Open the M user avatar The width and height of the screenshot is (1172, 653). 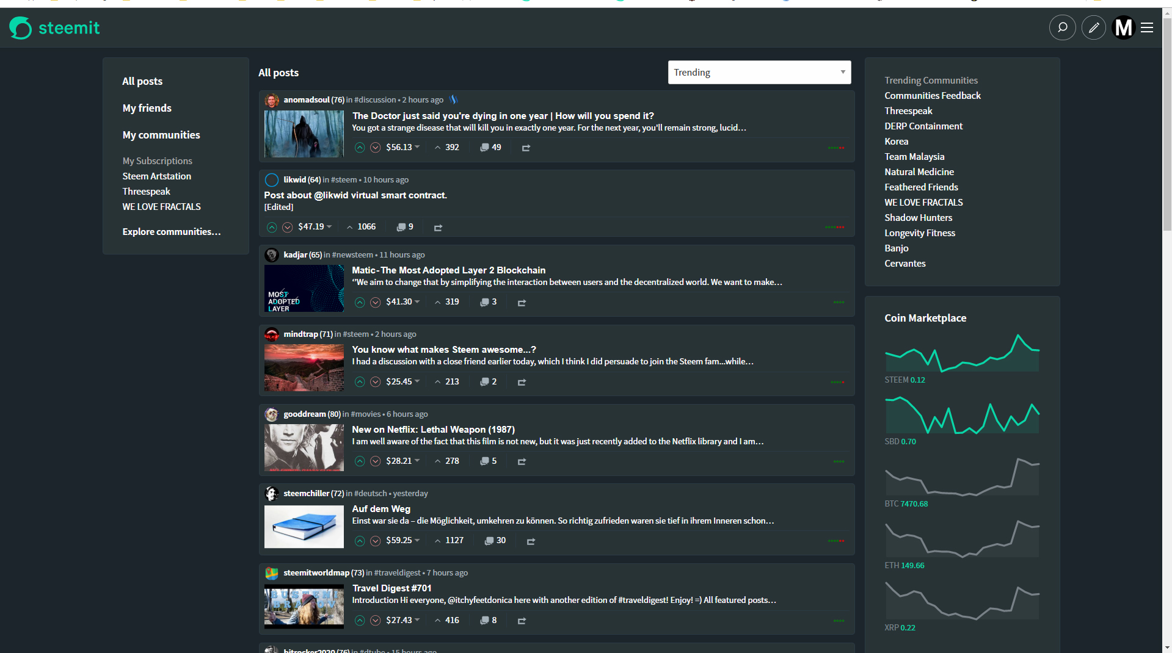click(1123, 27)
